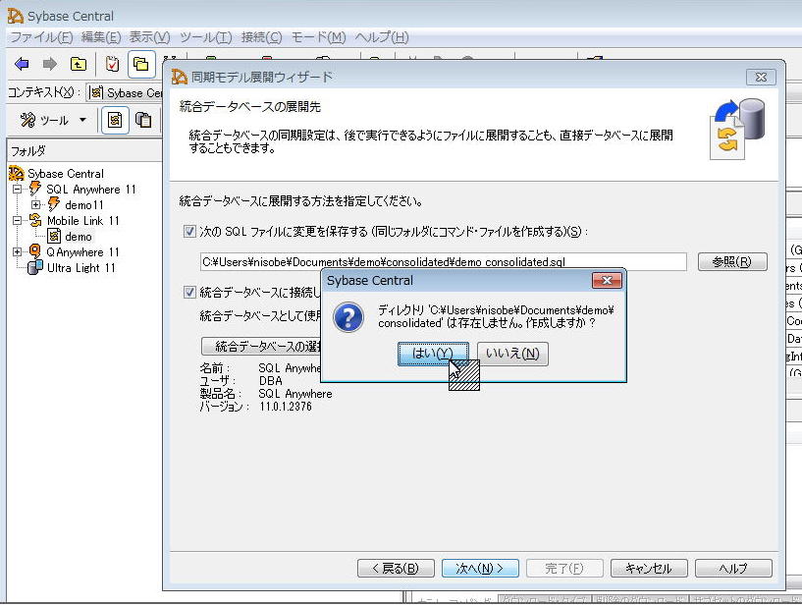Click the SQL file path input field
This screenshot has width=802, height=606.
coord(443,262)
